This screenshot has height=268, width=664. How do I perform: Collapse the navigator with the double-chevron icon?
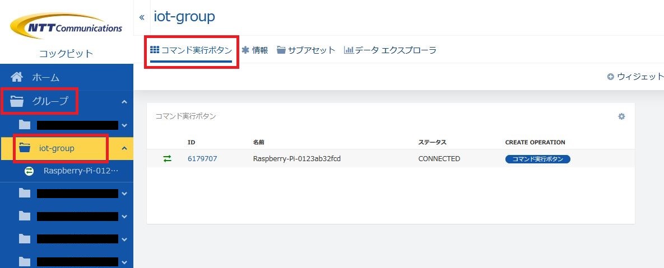[x=142, y=17]
